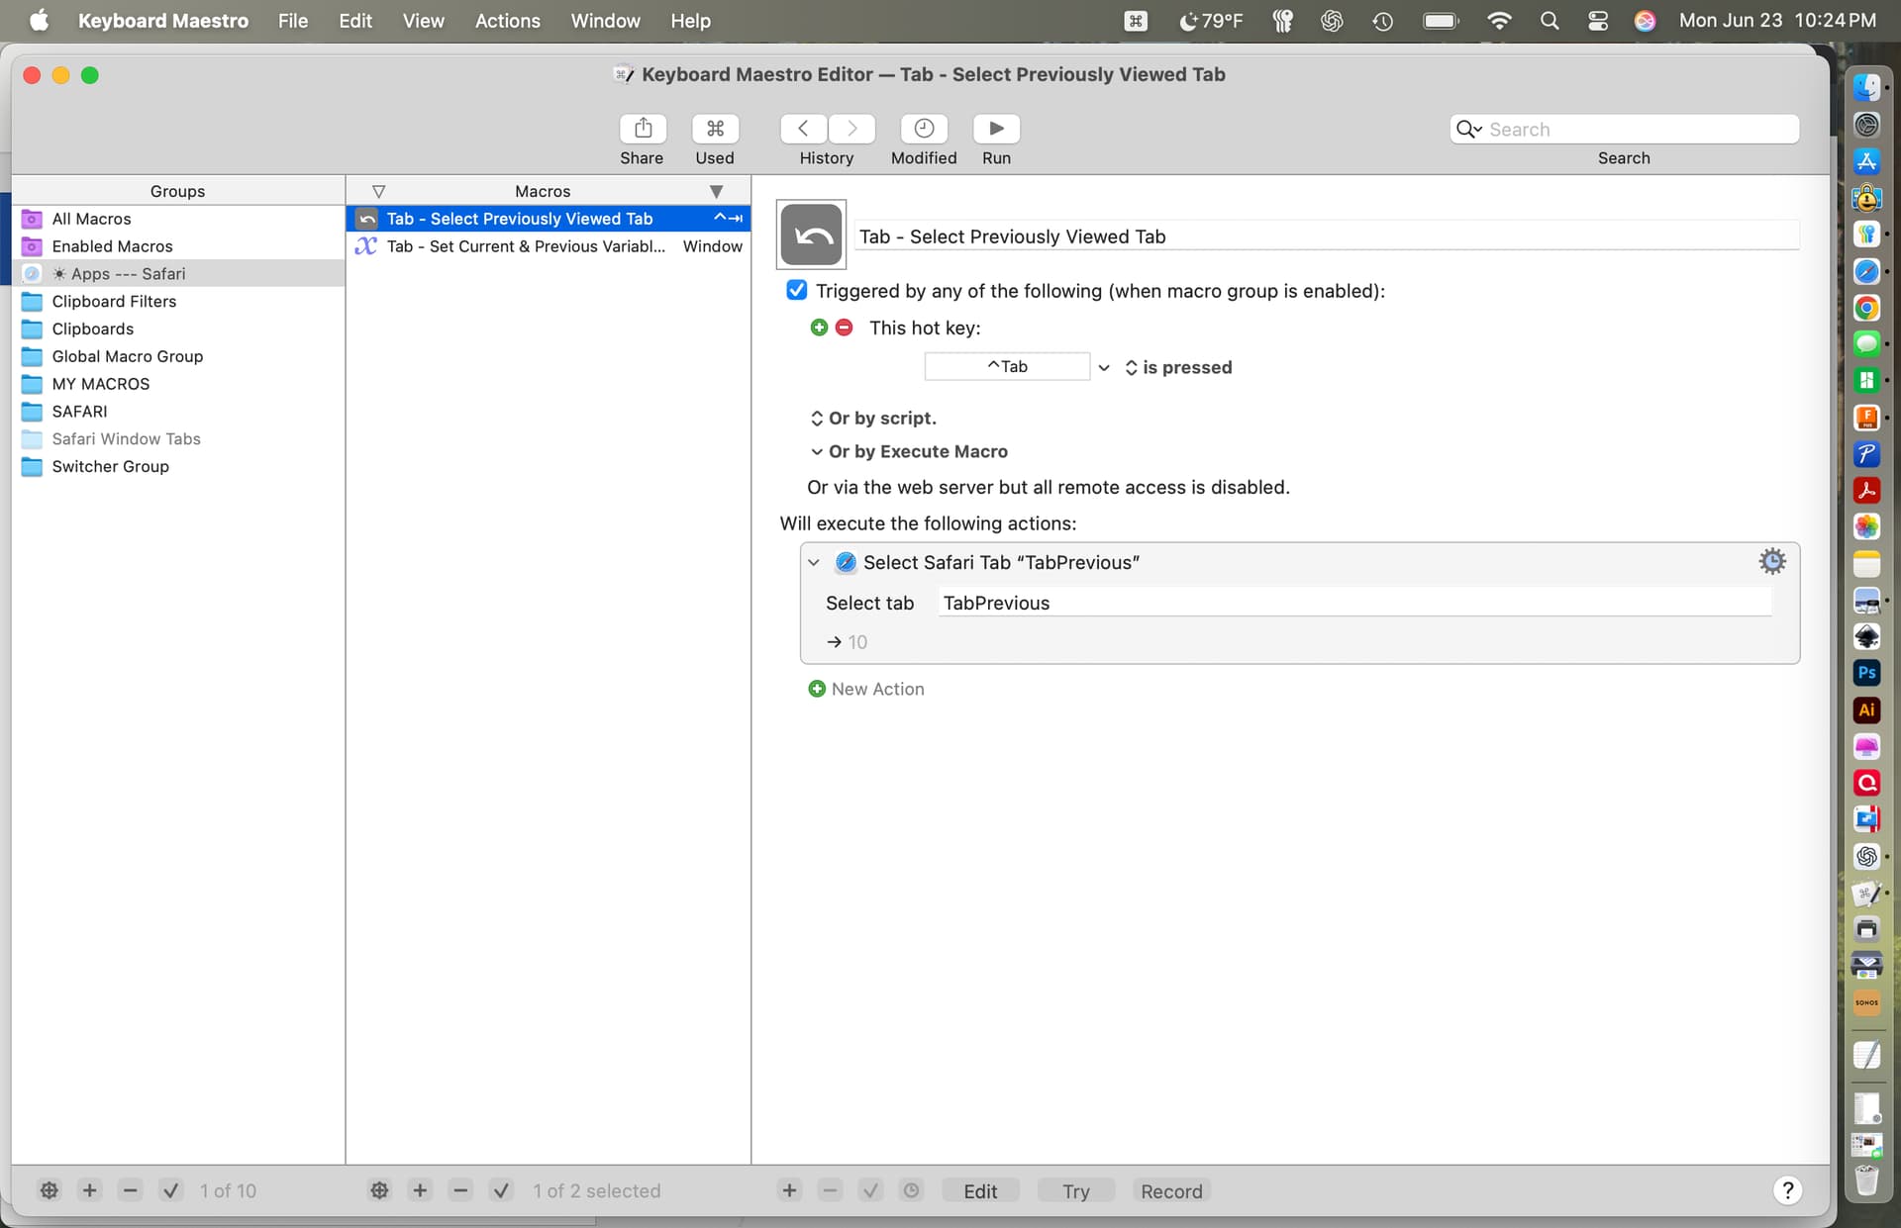Click the New Action link
Screen dimensions: 1901x1228
[878, 689]
